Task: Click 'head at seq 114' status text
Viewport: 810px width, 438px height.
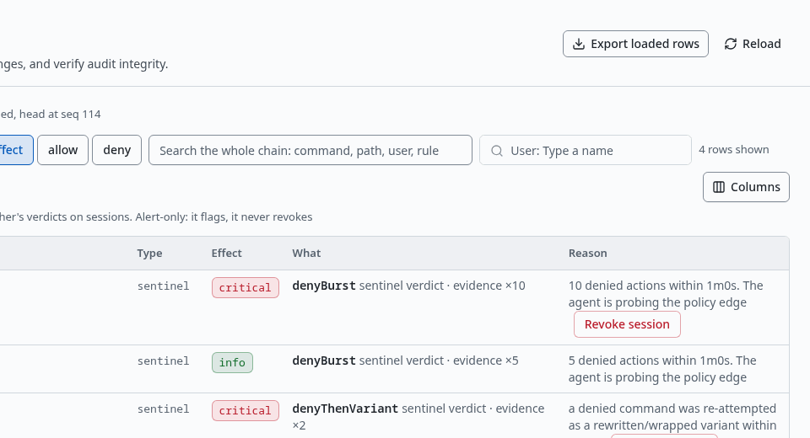Action: 60,114
